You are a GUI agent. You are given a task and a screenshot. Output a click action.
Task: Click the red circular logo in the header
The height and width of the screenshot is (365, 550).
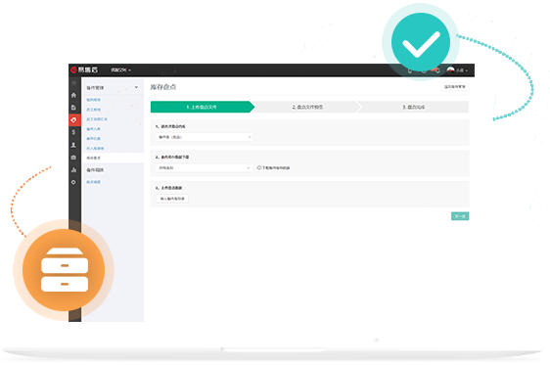coord(73,69)
